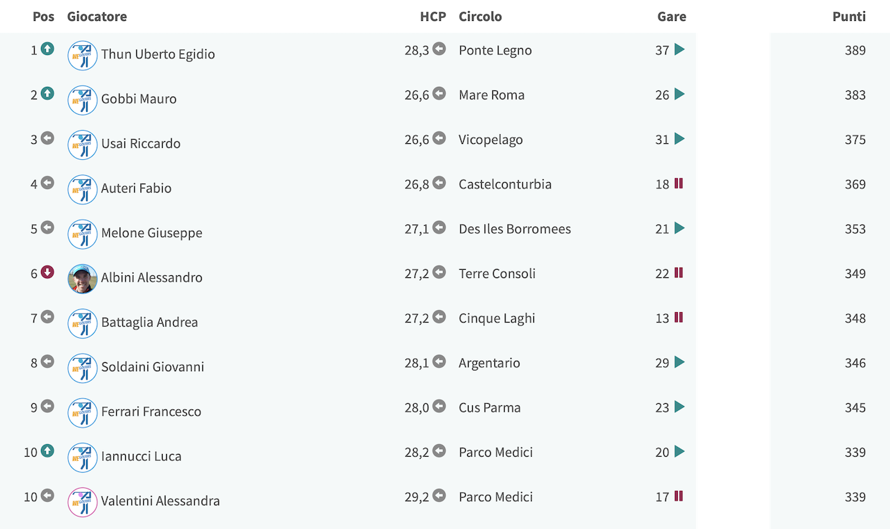Viewport: 890px width, 529px height.
Task: Open Albini Alessandro's profile photo
Action: click(83, 279)
